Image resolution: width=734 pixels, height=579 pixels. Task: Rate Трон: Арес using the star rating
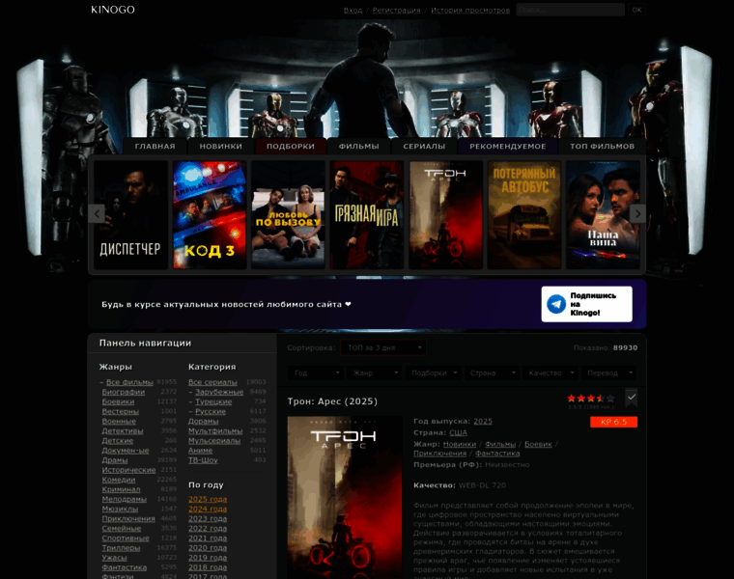point(591,399)
